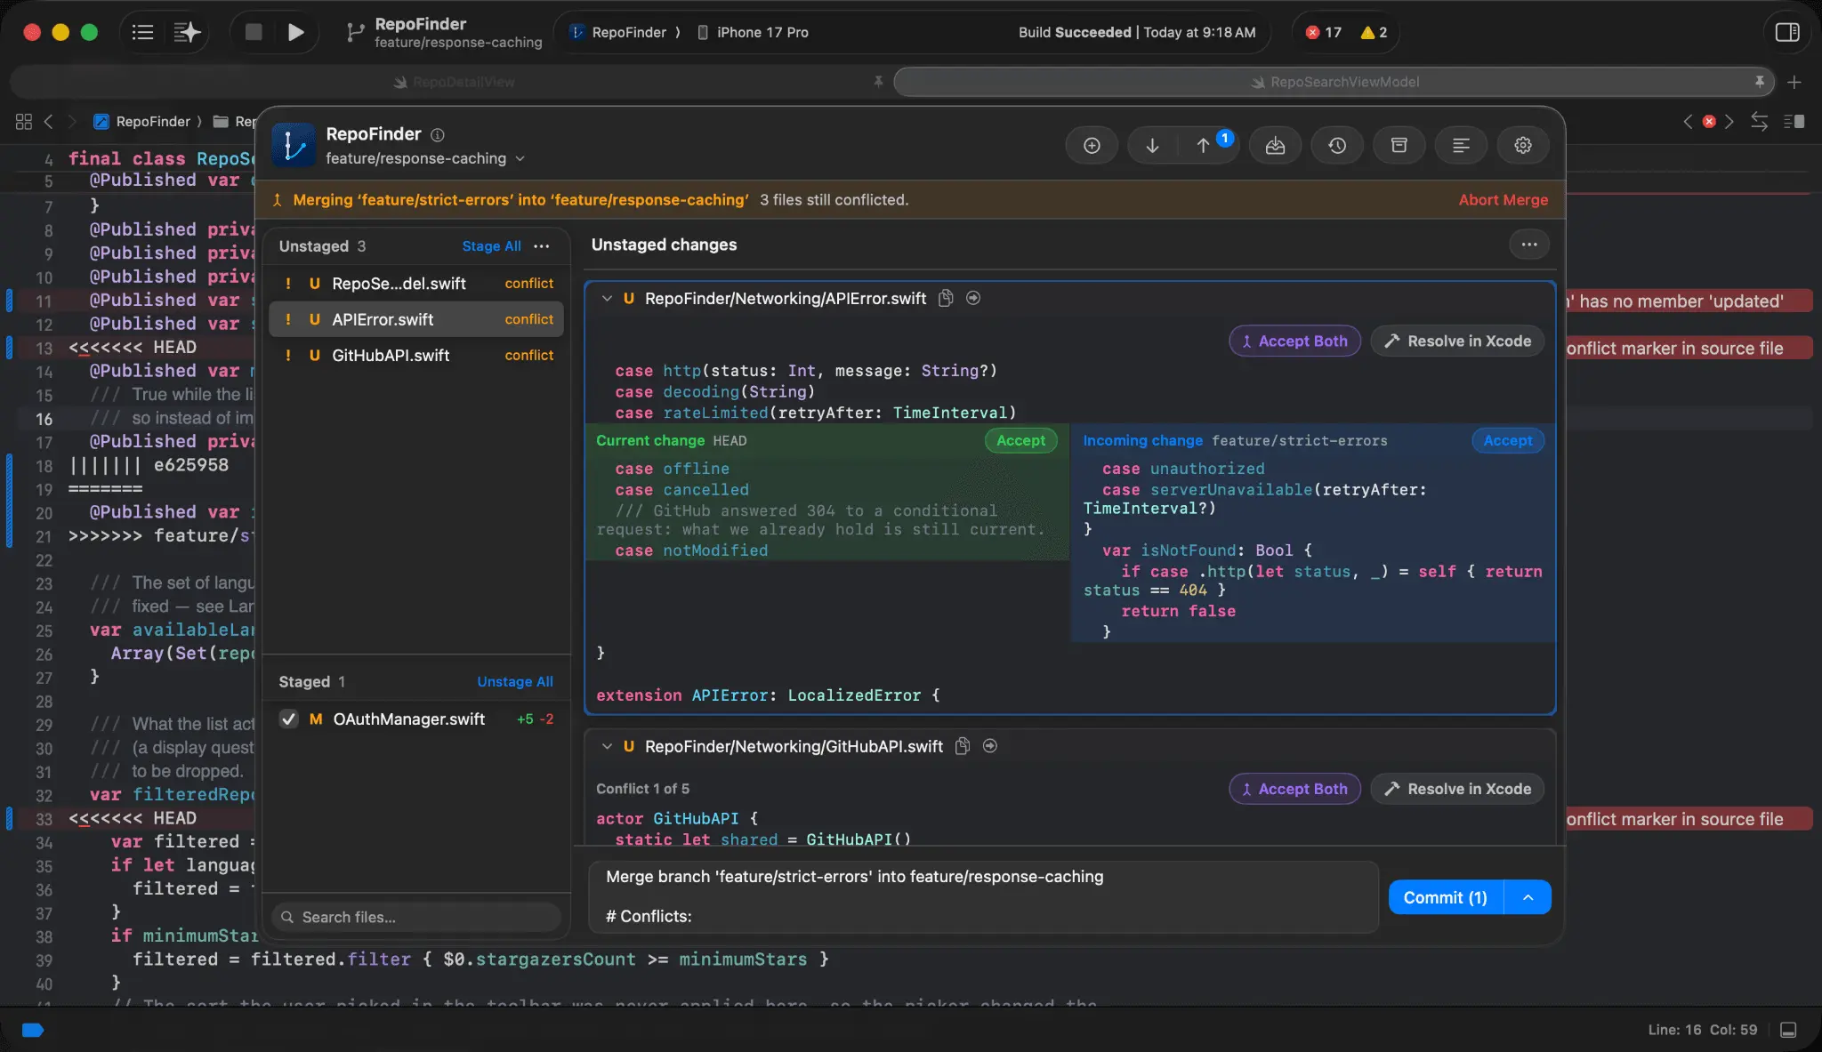Open the git panel settings gear

pyautogui.click(x=1523, y=145)
